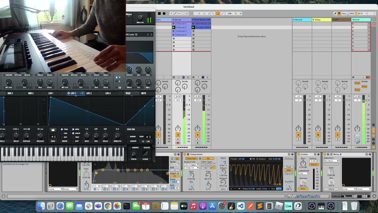Open Serum's LFO shape folder icon
The image size is (378, 213).
pyautogui.click(x=53, y=130)
